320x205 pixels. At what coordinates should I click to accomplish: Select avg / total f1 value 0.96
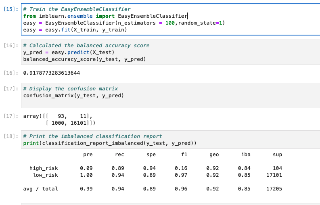(181, 189)
